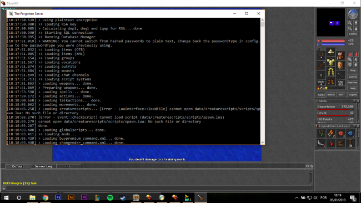
Task: Click the chat volume toggle beside the input
Action: point(4,189)
